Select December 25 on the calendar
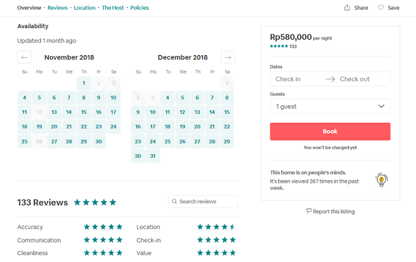Screen dimensions: 416x262 [168, 142]
